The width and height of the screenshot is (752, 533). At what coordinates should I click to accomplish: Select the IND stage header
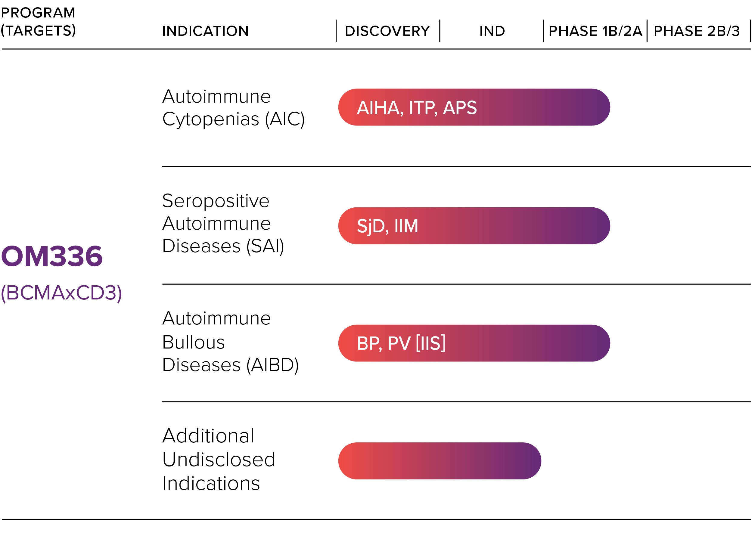coord(492,31)
